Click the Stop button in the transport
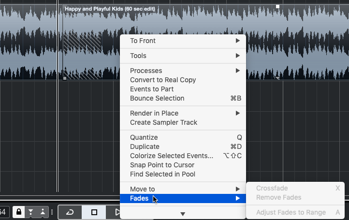Viewport: 349px width, 220px height. click(94, 212)
